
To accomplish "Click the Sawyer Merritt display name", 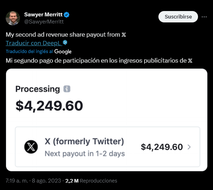I will click(43, 15).
